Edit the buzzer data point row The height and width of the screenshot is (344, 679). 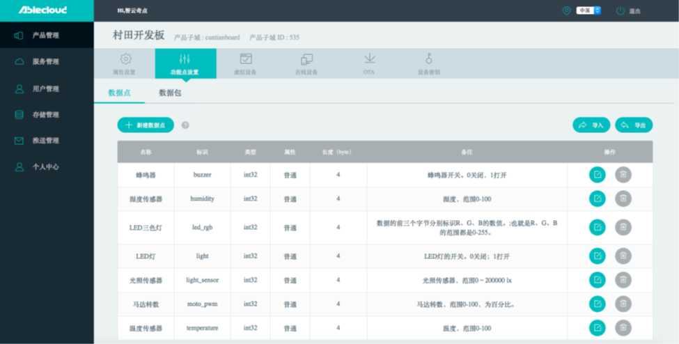597,175
